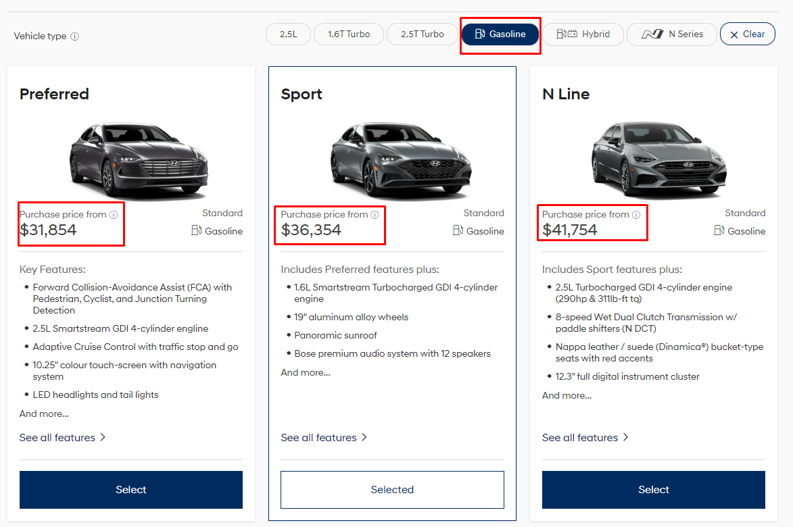Image resolution: width=793 pixels, height=527 pixels.
Task: Click 'Key Features:' label
Action: point(53,270)
